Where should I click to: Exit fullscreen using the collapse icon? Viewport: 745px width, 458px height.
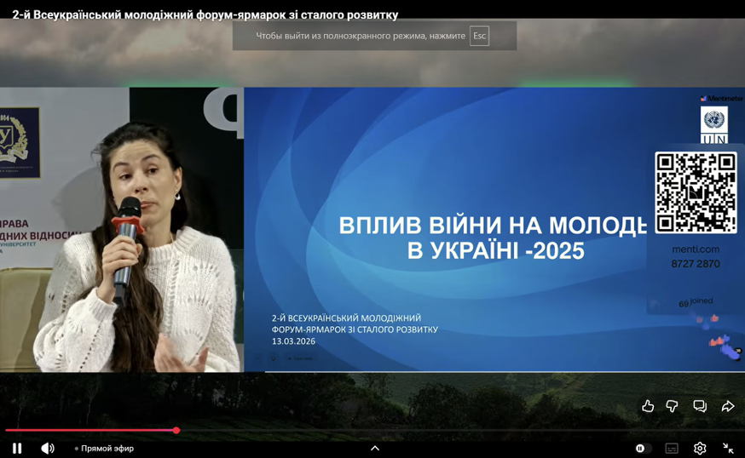pos(728,449)
